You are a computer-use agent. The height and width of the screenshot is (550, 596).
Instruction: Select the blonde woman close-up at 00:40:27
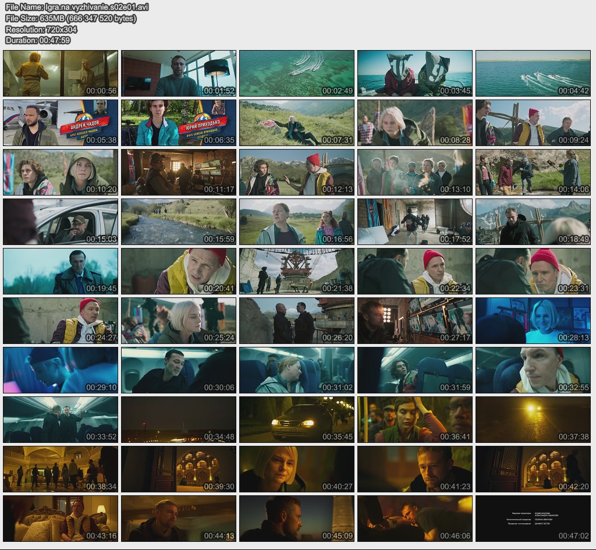297,469
